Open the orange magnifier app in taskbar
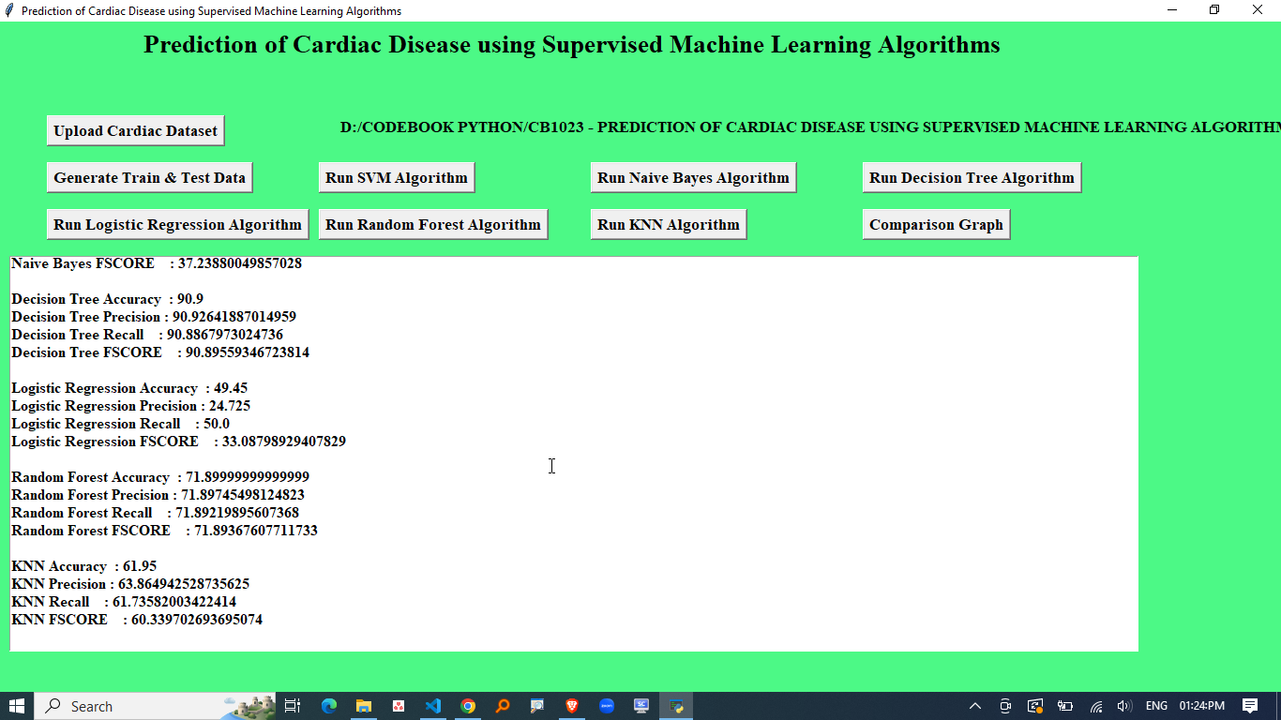The height and width of the screenshot is (720, 1281). click(x=503, y=706)
